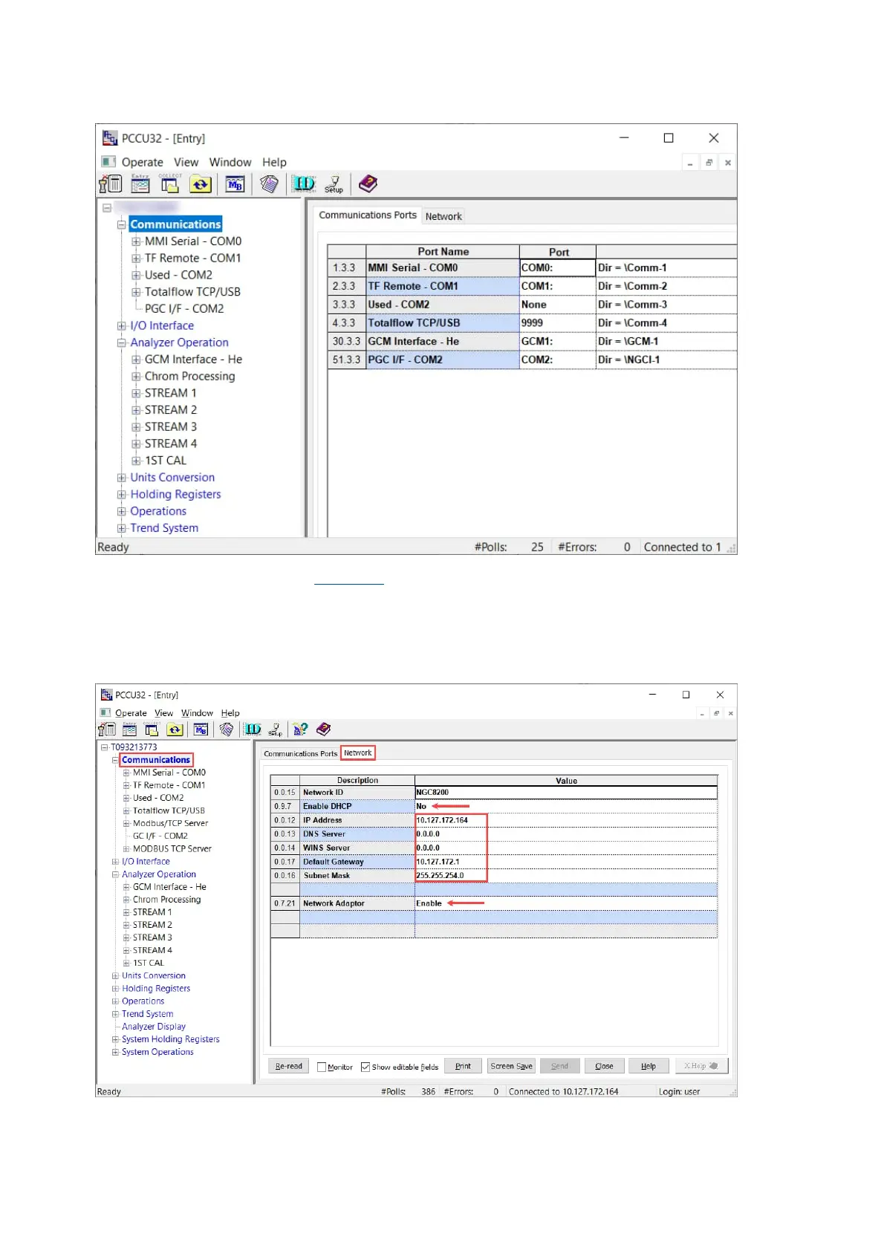Expand the Modbus/TCP Server tree node
This screenshot has width=884, height=1251.
click(x=126, y=823)
